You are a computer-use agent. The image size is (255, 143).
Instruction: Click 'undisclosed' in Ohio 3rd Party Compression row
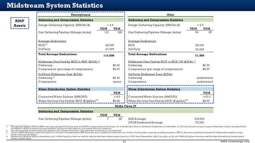(205, 82)
